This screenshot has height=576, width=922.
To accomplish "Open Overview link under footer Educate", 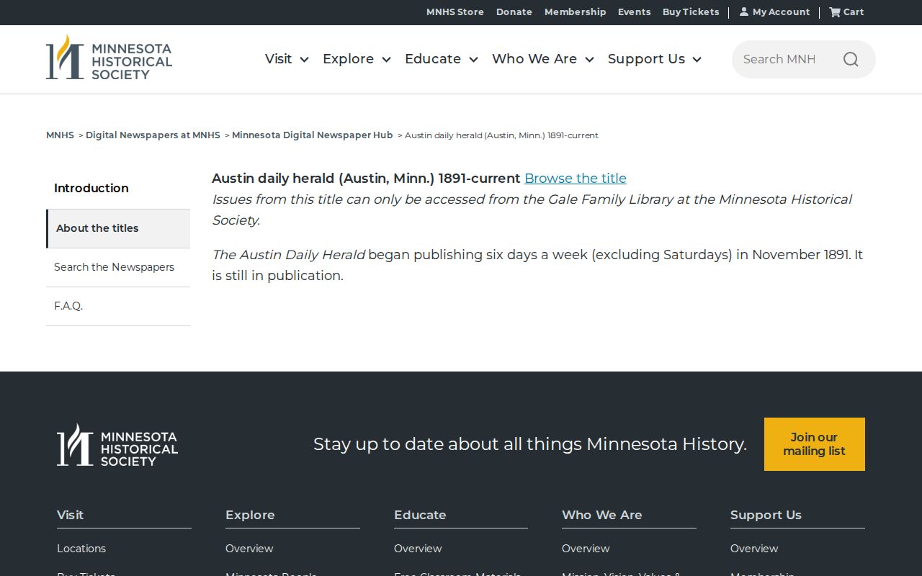I will pos(418,549).
